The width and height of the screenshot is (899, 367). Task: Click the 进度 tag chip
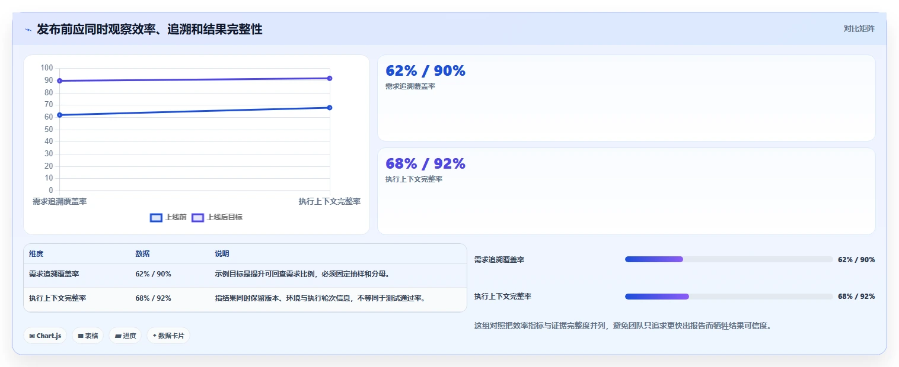125,336
